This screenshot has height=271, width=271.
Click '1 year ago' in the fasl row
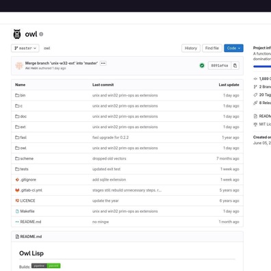click(x=231, y=138)
